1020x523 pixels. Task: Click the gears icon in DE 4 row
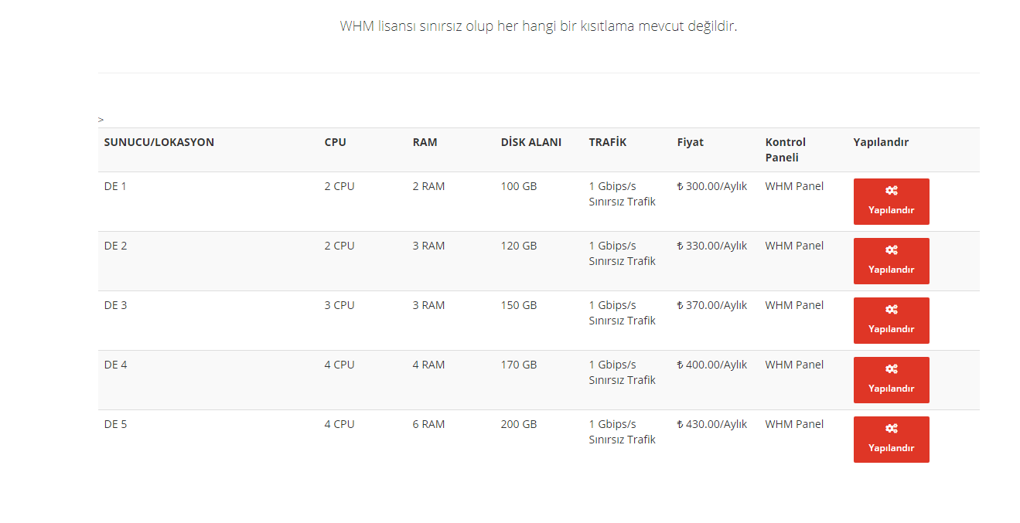point(892,369)
